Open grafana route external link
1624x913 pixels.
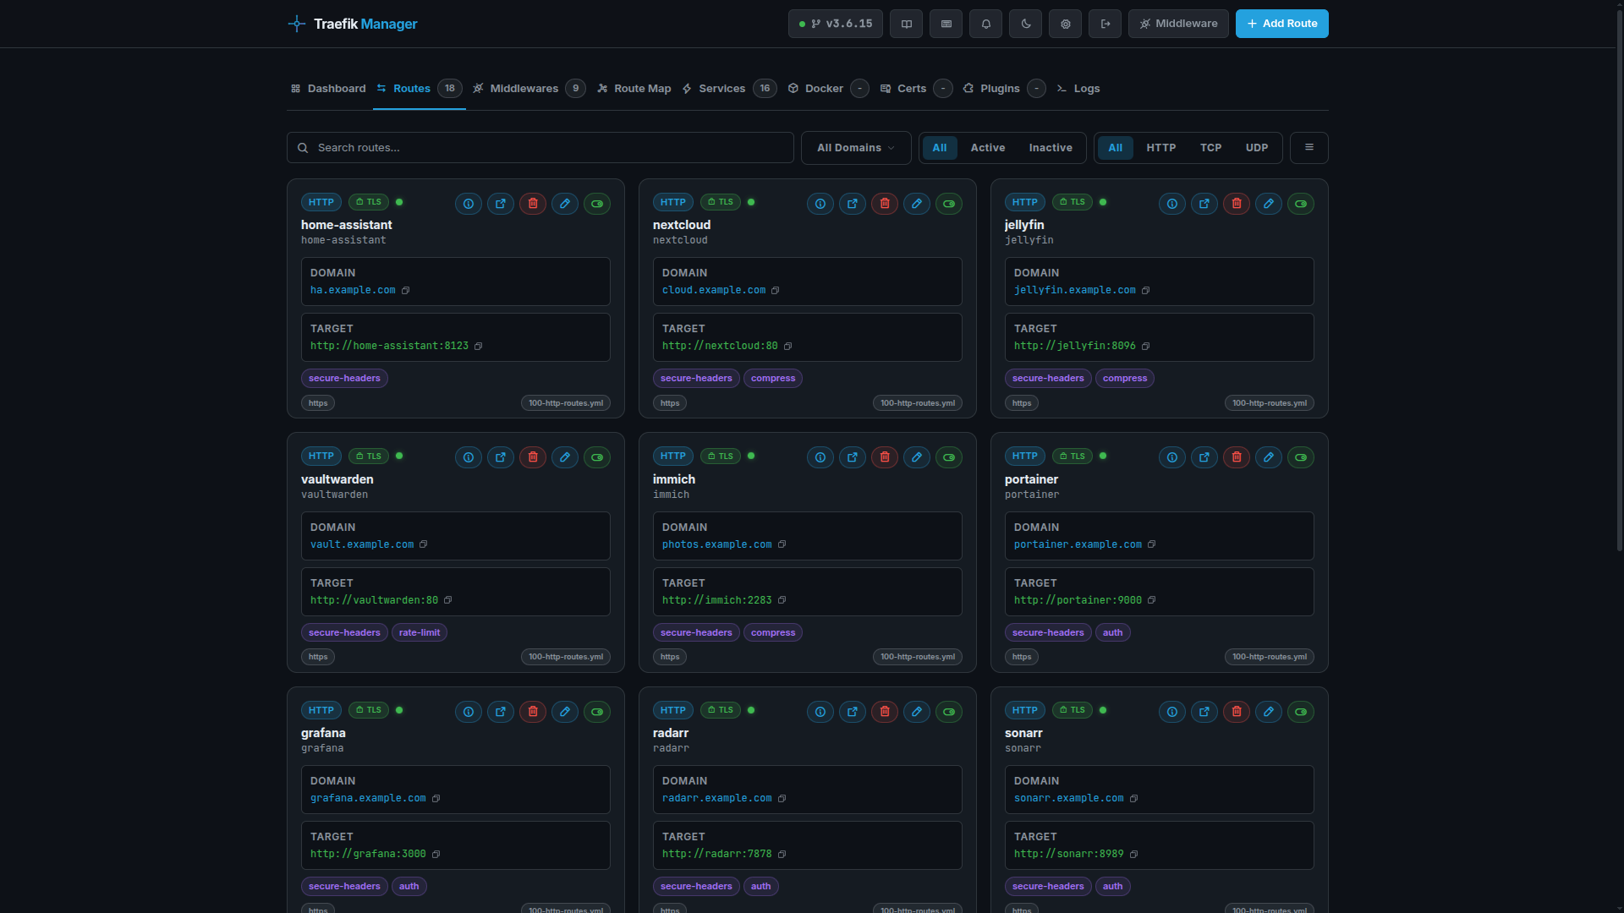(501, 712)
